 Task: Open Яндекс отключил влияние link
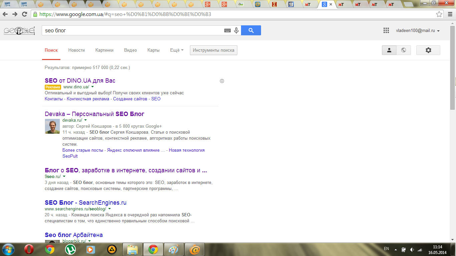tap(136, 150)
